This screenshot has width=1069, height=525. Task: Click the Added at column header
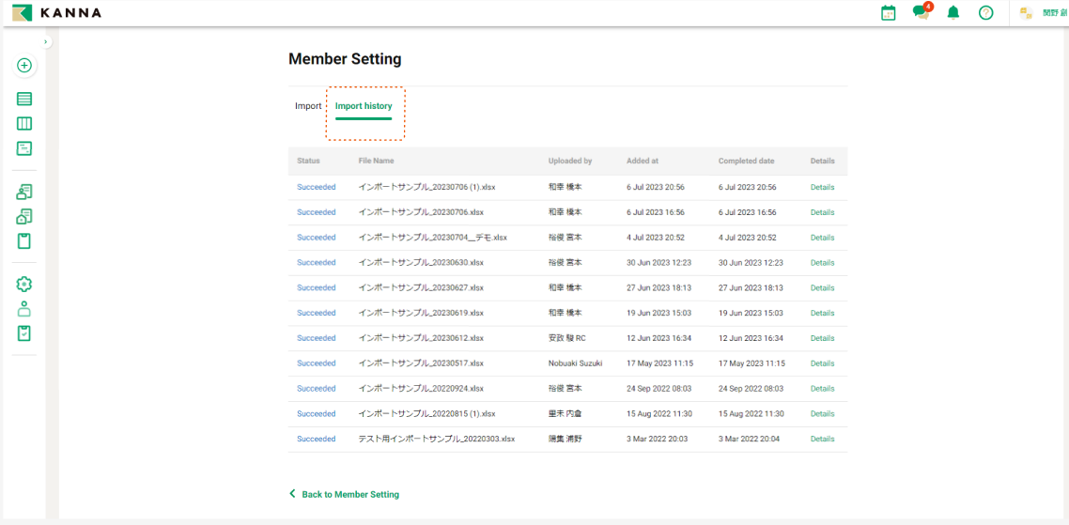pyautogui.click(x=643, y=161)
